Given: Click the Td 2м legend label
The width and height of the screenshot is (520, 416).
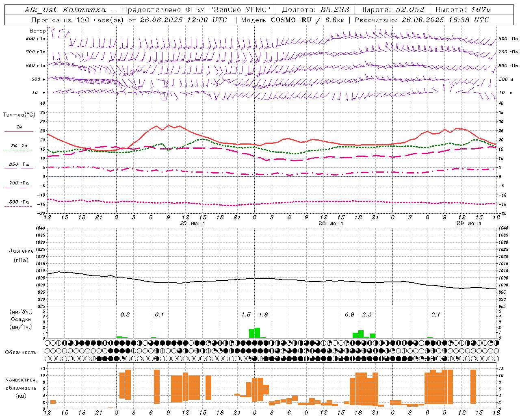Looking at the screenshot, I should click(x=19, y=145).
